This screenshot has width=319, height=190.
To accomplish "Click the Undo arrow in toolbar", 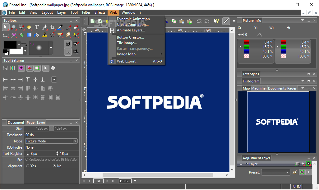I will [x=199, y=21].
